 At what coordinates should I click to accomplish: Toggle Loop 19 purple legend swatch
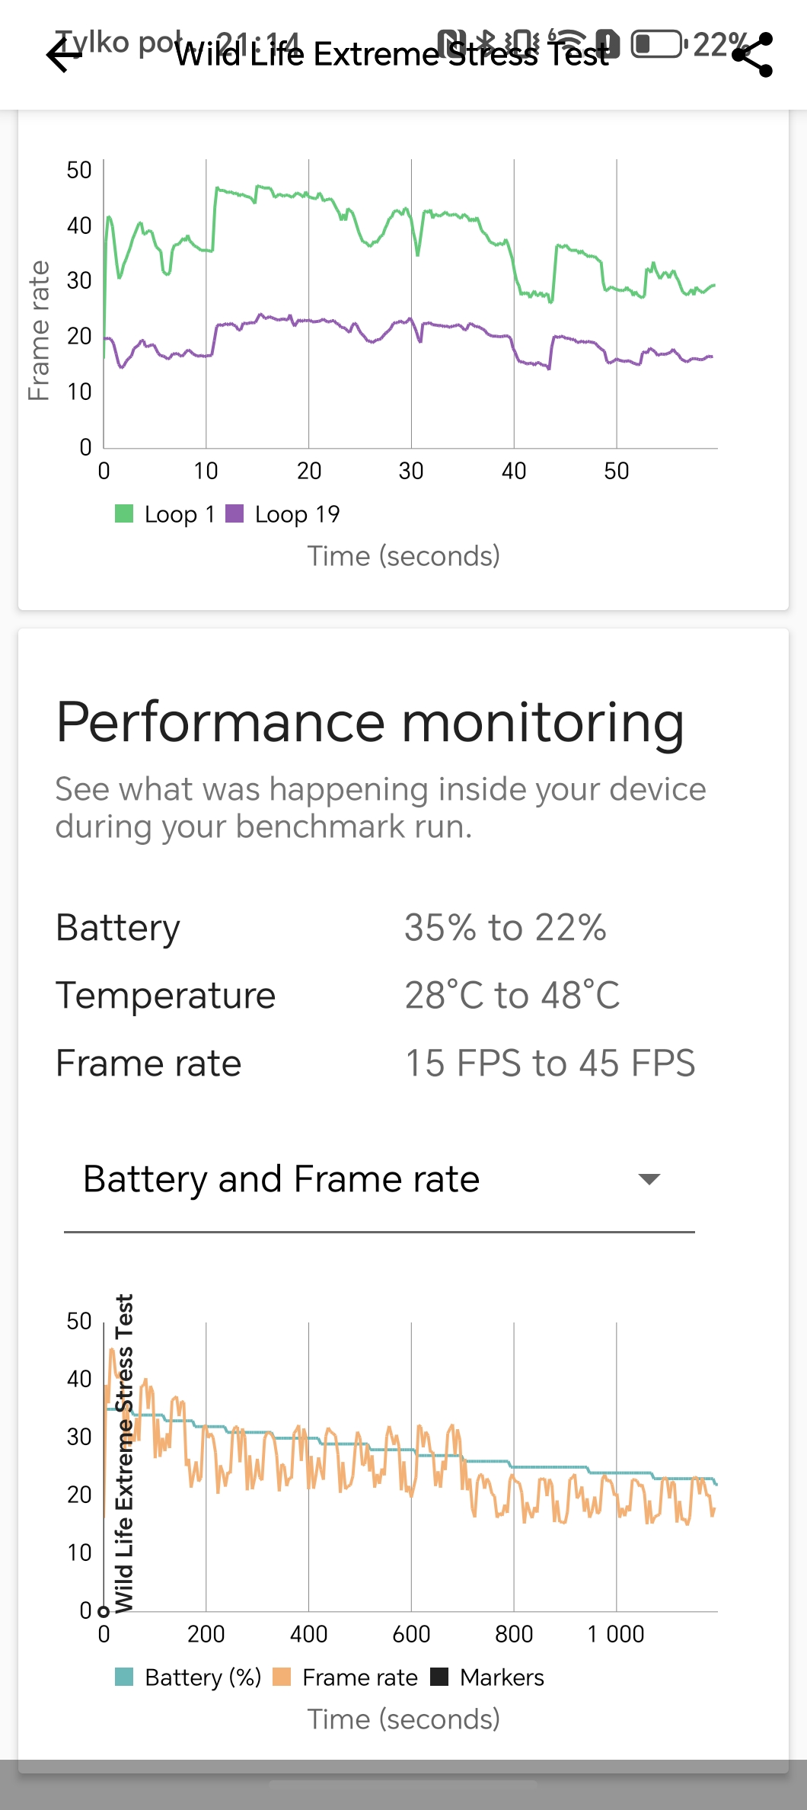point(234,514)
